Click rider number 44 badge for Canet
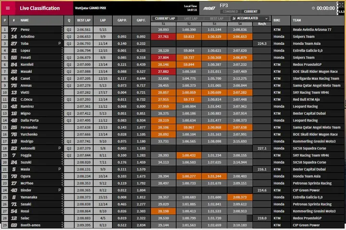This screenshot has height=230, width=346. 13,79
